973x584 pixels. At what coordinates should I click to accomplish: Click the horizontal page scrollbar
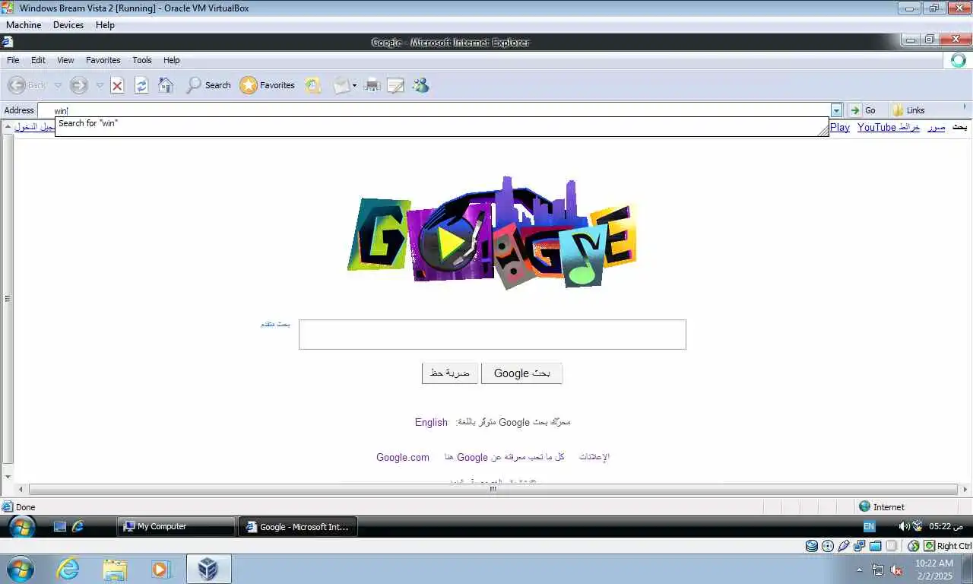[493, 489]
